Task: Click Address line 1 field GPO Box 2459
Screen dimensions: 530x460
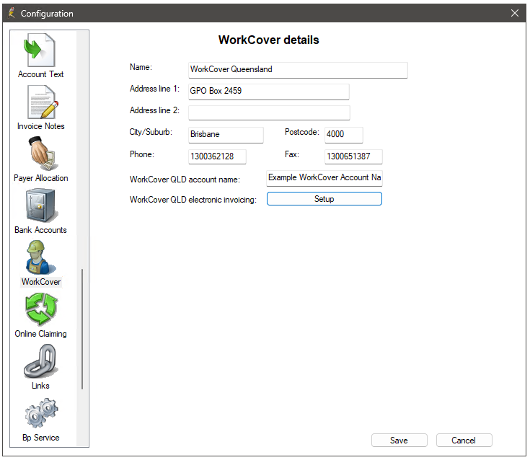Action: (269, 92)
